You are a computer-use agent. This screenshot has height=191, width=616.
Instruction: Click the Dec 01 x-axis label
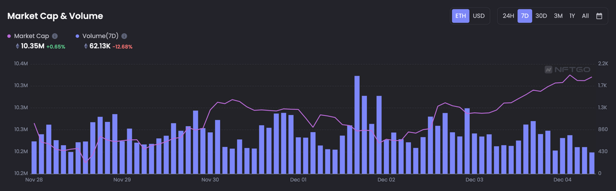(298, 180)
